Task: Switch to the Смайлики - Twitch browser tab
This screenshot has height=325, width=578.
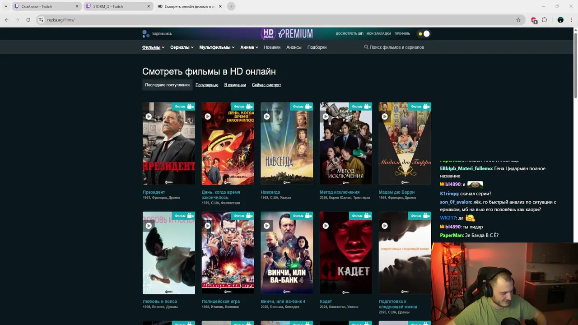Action: [x=47, y=6]
